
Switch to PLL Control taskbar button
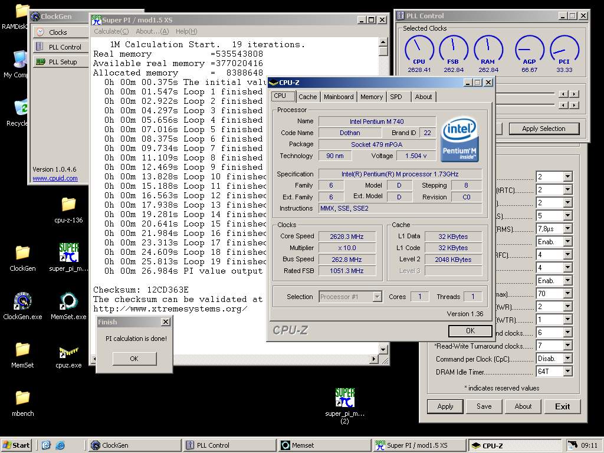coord(229,445)
